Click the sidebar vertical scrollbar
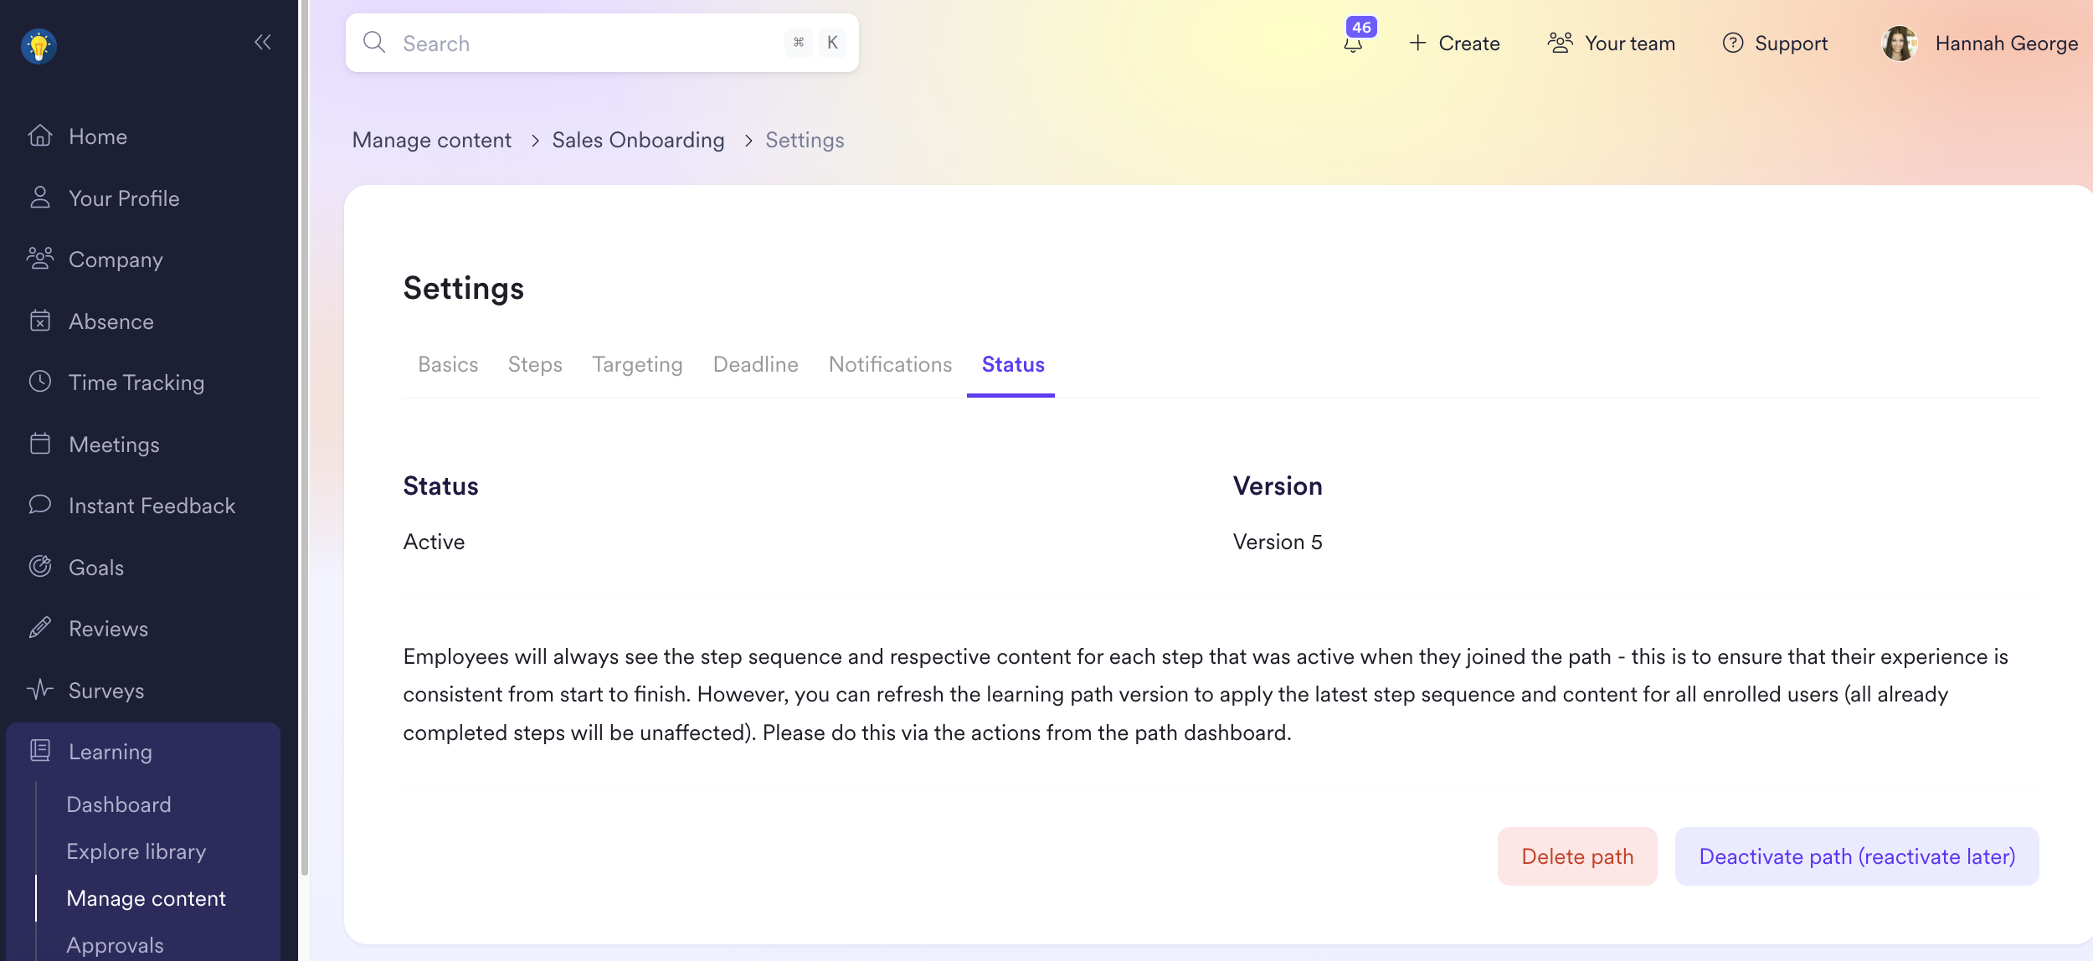 coord(305,419)
